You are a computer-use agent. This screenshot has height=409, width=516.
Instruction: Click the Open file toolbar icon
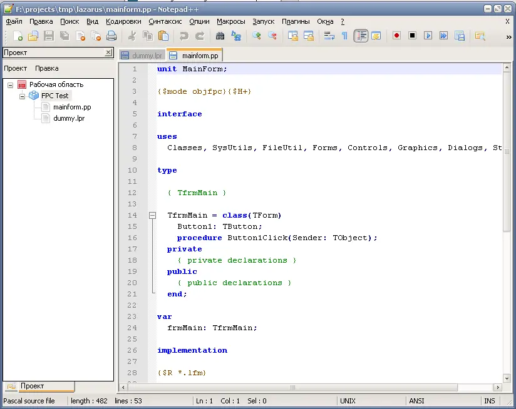(x=33, y=36)
